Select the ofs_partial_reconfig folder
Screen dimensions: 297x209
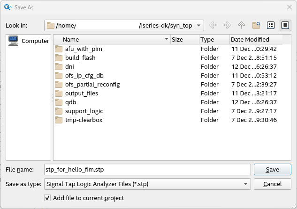click(x=92, y=84)
